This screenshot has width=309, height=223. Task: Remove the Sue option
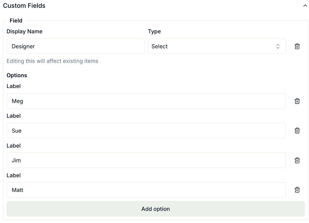click(297, 131)
